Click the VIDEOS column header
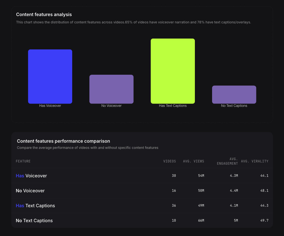Screen dimensions: 284x236 [x=169, y=161]
